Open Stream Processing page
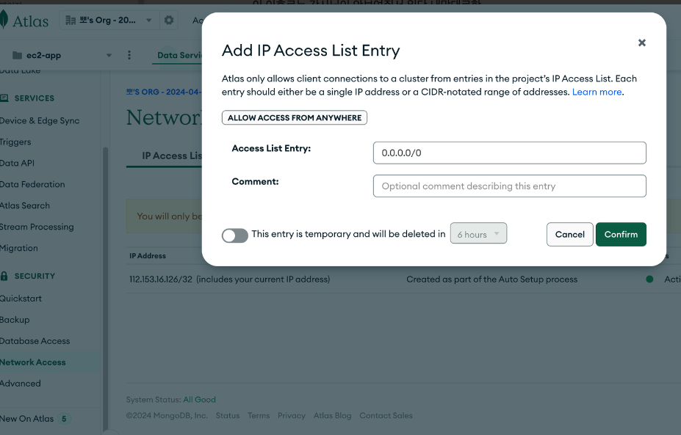 point(37,227)
